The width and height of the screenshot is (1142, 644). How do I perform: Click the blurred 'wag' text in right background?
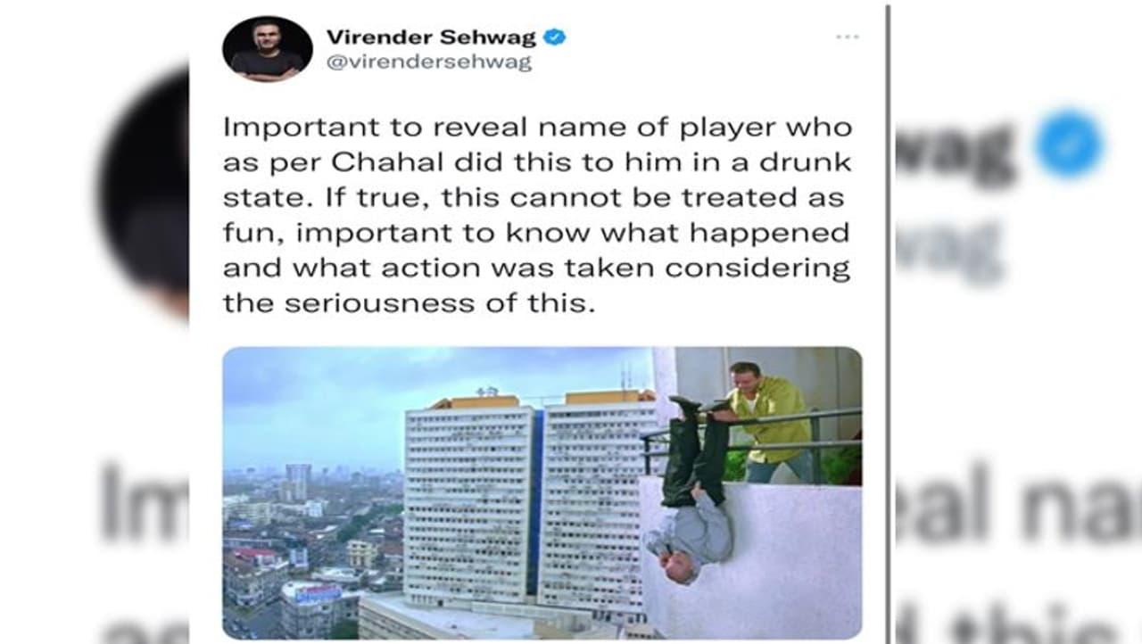coord(955,152)
